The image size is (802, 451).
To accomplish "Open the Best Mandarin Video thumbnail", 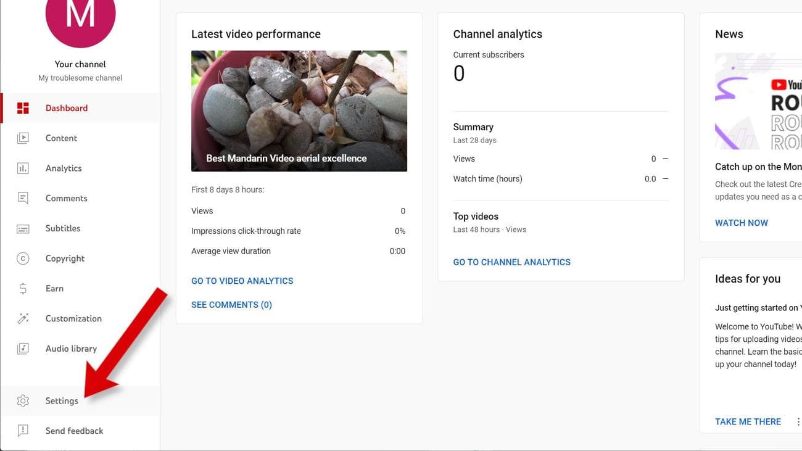I will pos(299,111).
